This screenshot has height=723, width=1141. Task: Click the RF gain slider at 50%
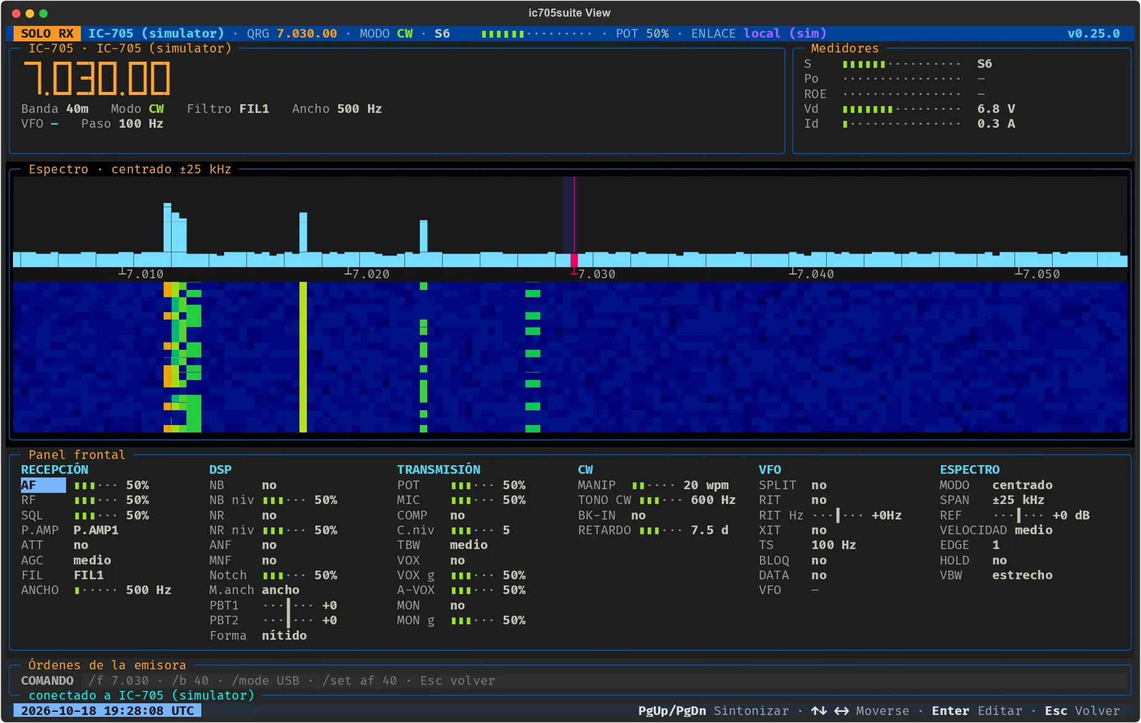coord(96,500)
